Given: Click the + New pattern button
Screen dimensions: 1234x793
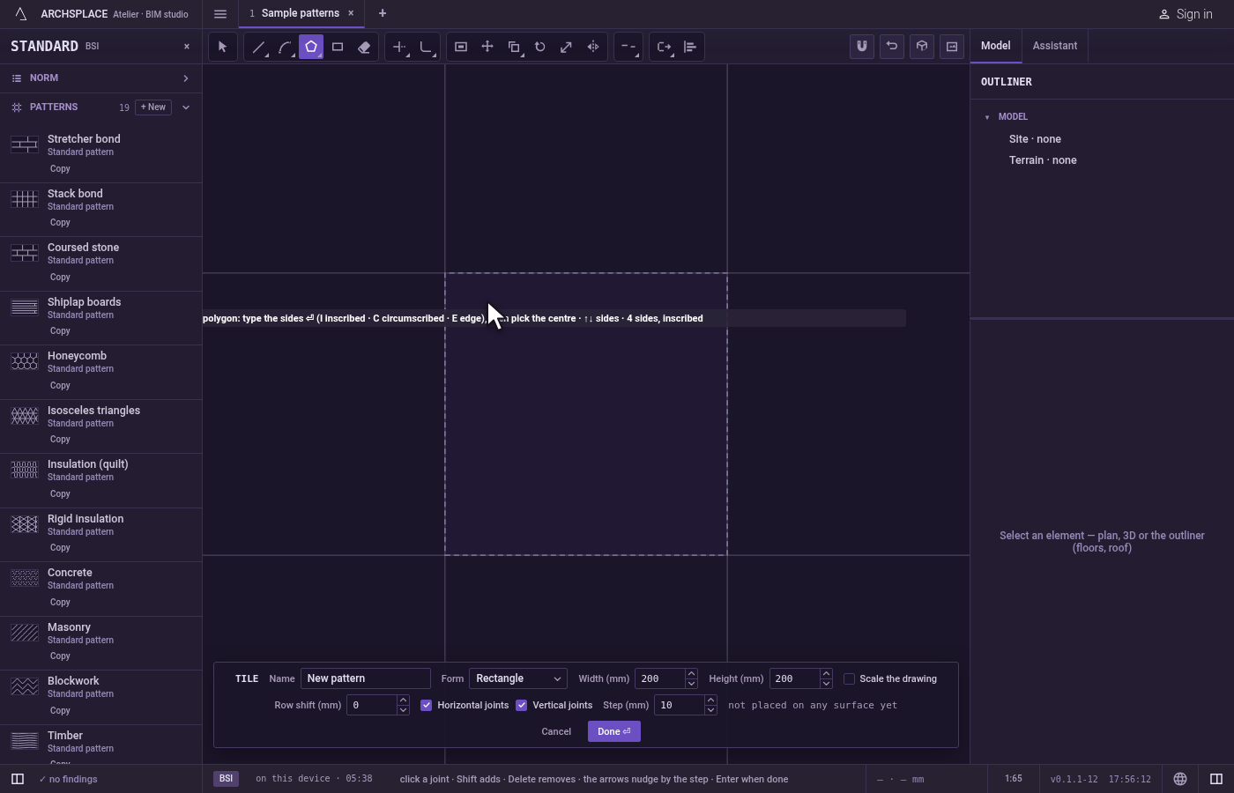Looking at the screenshot, I should [153, 107].
